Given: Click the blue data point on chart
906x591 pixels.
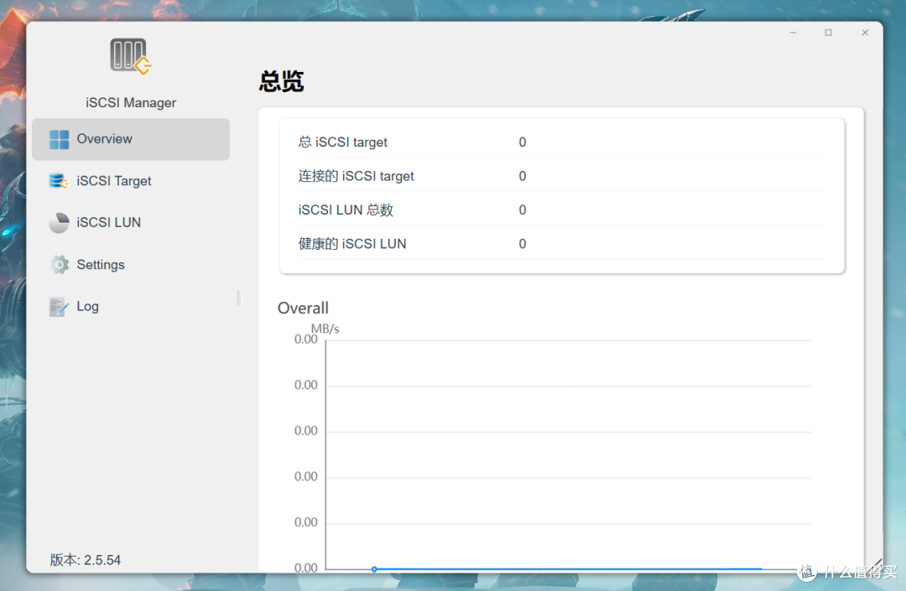Looking at the screenshot, I should pyautogui.click(x=374, y=569).
